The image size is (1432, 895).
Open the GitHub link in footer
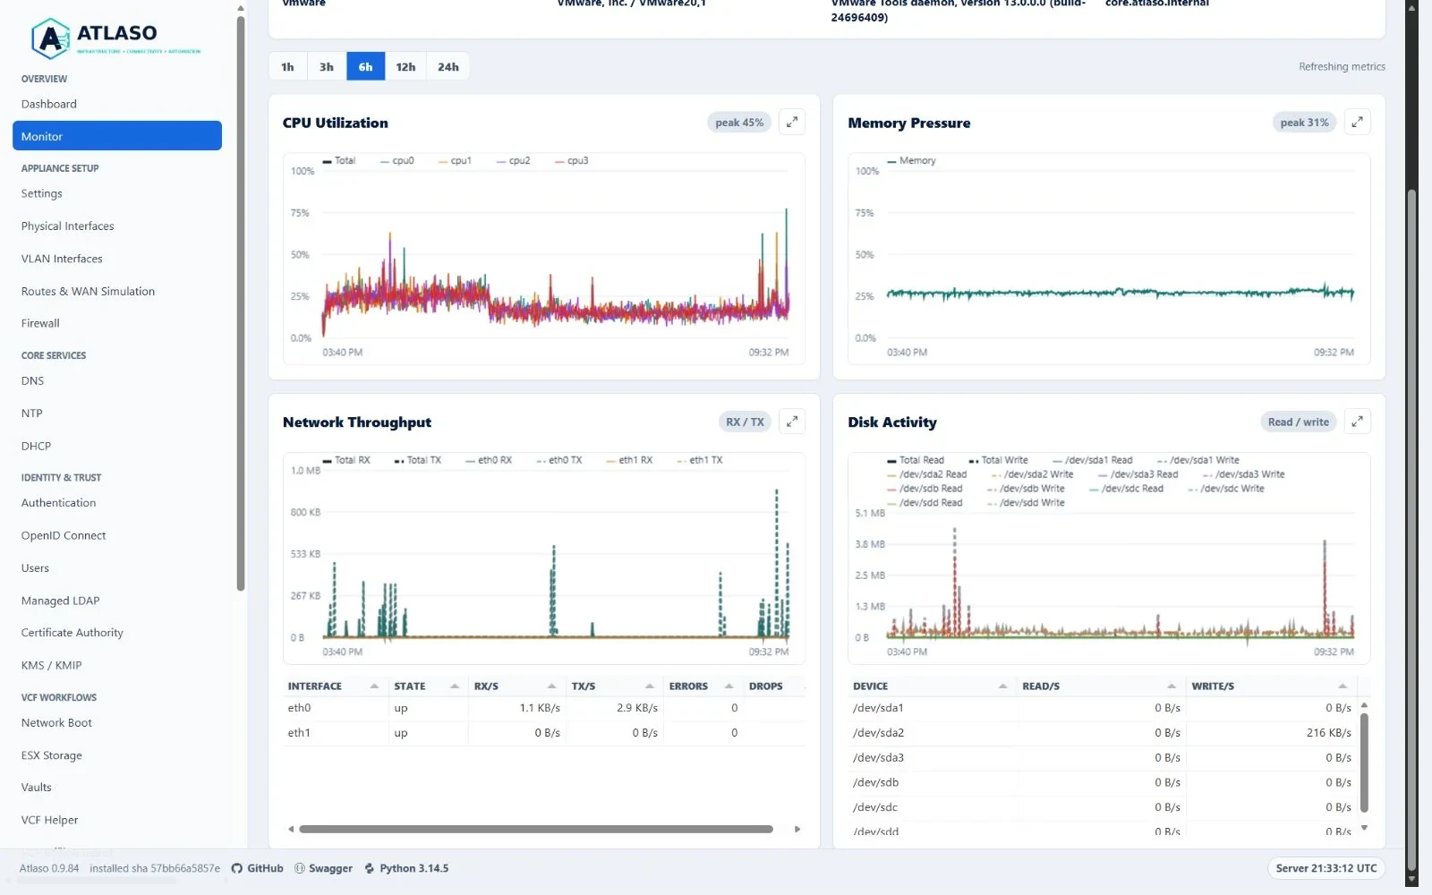258,868
